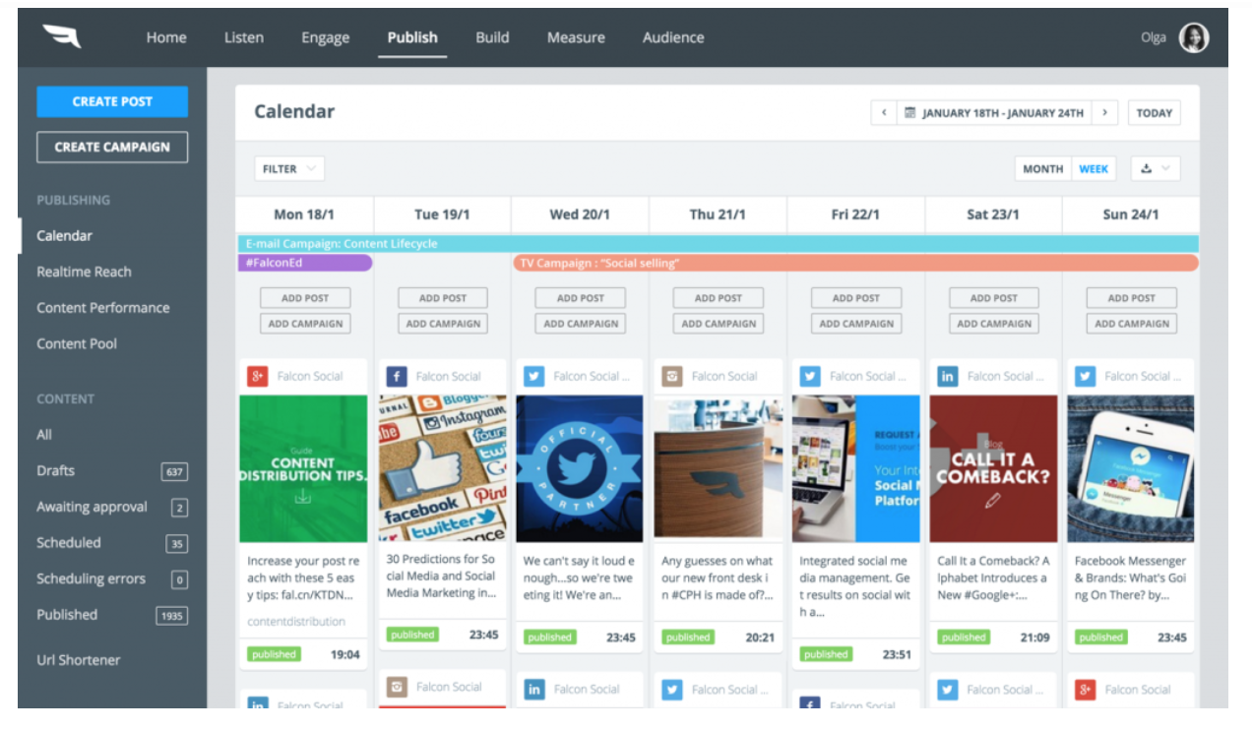Image resolution: width=1252 pixels, height=730 pixels.
Task: Click Twitter icon on Saturday's second post
Action: (x=947, y=690)
